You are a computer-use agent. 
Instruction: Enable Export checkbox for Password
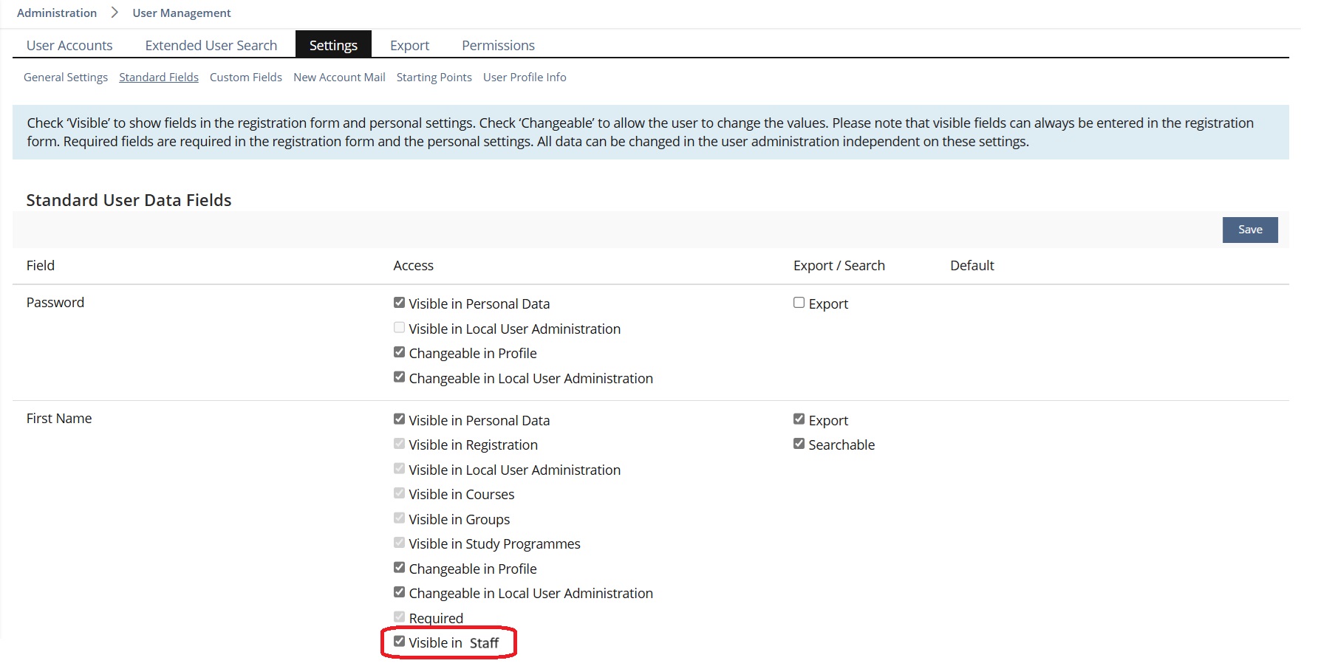pos(799,303)
